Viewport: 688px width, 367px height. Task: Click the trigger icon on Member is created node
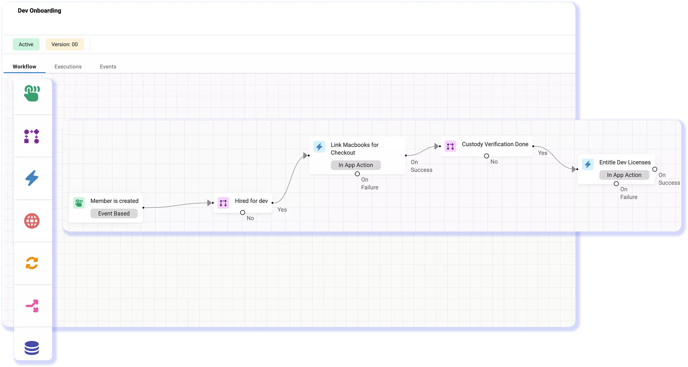pos(79,203)
